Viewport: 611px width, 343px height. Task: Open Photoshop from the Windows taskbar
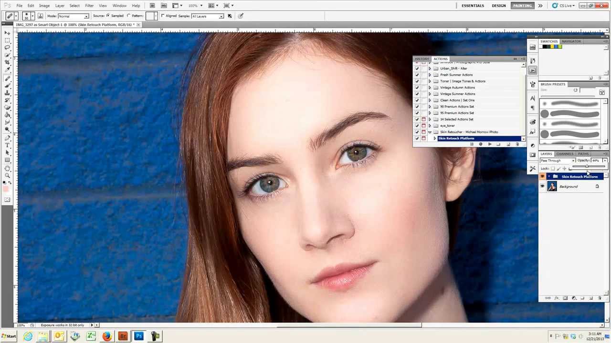click(x=139, y=336)
